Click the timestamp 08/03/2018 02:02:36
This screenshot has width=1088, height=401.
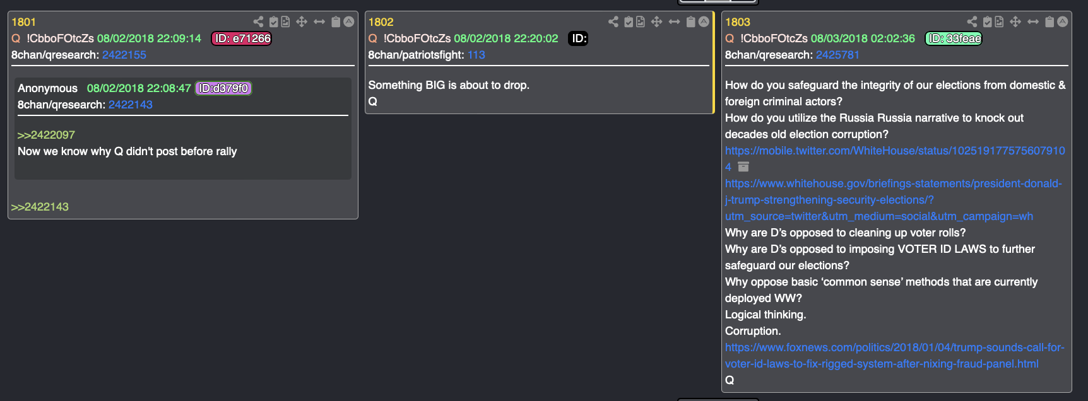[x=863, y=38]
